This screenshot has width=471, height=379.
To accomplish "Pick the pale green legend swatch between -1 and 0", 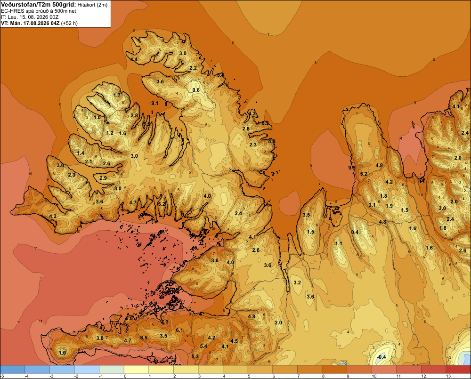I will tap(112, 370).
